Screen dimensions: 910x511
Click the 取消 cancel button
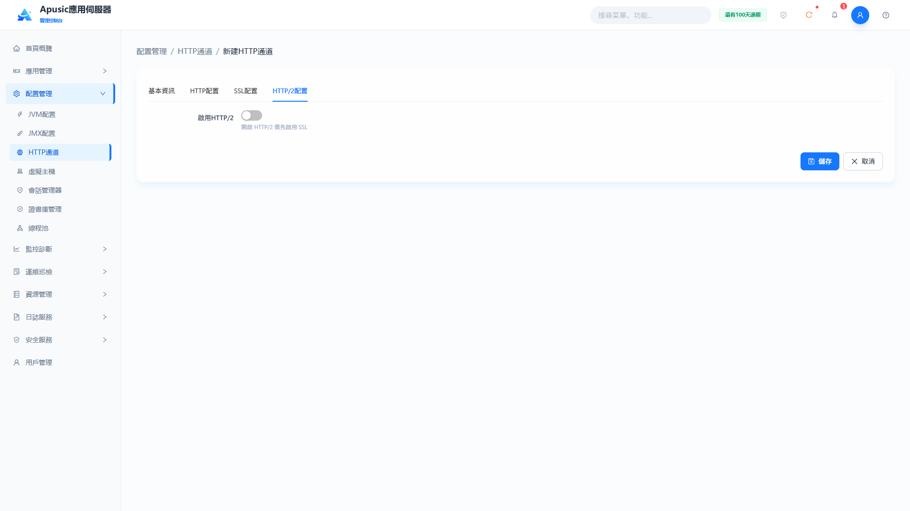click(x=863, y=161)
